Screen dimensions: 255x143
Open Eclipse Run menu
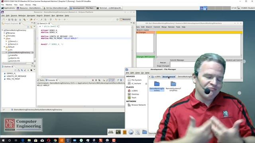tap(53, 15)
